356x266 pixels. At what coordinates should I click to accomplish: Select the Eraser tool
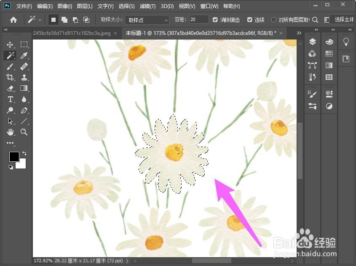point(10,88)
